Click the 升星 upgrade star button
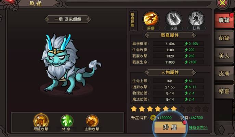Screen dimensions: 235x137 click(170, 127)
